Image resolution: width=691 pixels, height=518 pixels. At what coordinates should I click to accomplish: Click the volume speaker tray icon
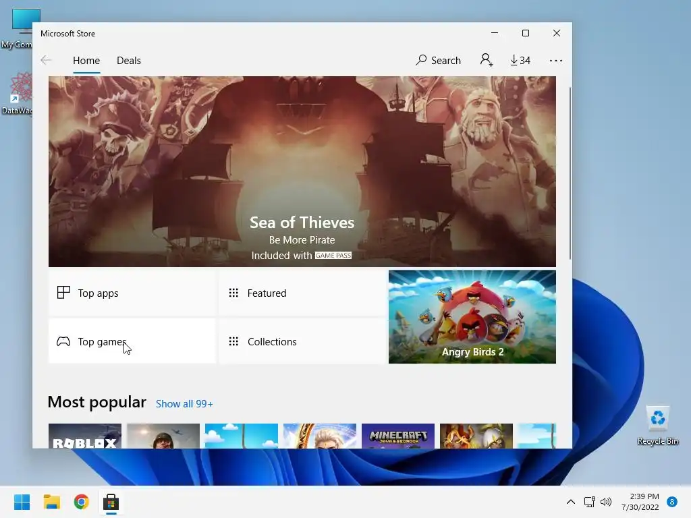click(x=606, y=502)
